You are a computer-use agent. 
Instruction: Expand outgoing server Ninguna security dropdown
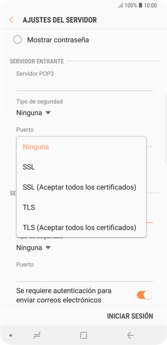34,248
